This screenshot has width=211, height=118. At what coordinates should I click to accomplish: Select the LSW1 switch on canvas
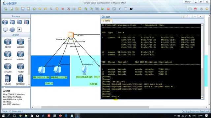pos(71,35)
